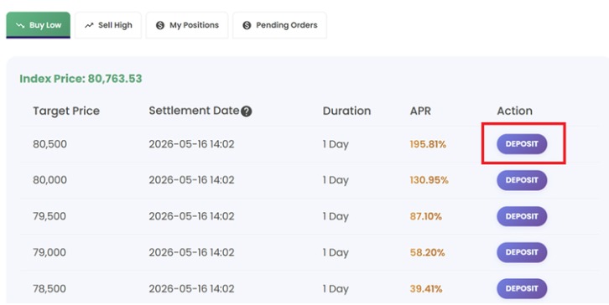609x305 pixels.
Task: Select the 80,000 target price cell
Action: tap(49, 180)
